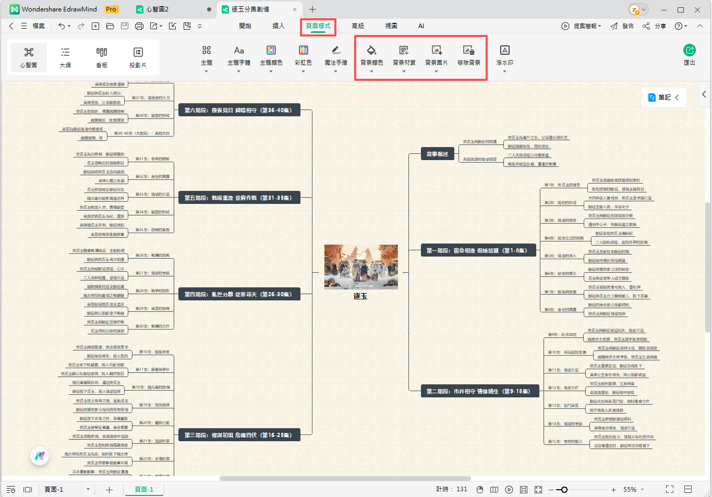This screenshot has width=712, height=497.
Task: Click the central 逐玉 poster image node
Action: pos(361,266)
